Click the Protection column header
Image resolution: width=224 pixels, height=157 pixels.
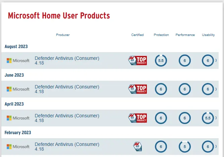pyautogui.click(x=161, y=35)
